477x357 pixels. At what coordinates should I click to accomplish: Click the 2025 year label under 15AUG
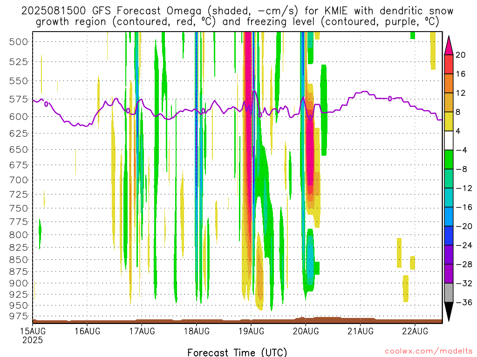(x=33, y=340)
